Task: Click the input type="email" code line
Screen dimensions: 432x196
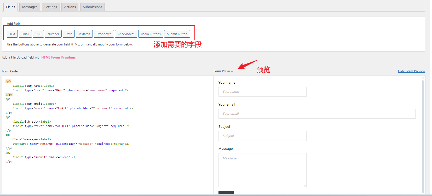Action: tap(73, 108)
